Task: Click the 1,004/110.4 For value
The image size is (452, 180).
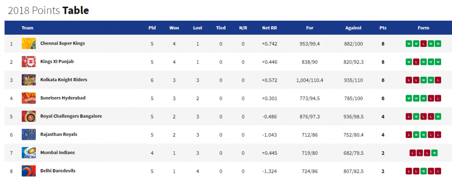Action: pyautogui.click(x=310, y=80)
